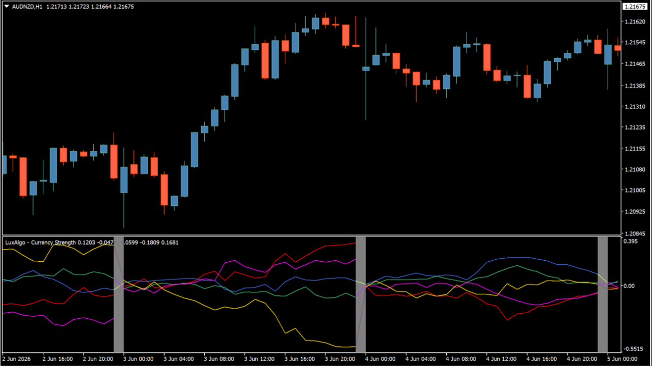Click the 5 Jun 00:00 time label
652x366 pixels.
[622, 359]
